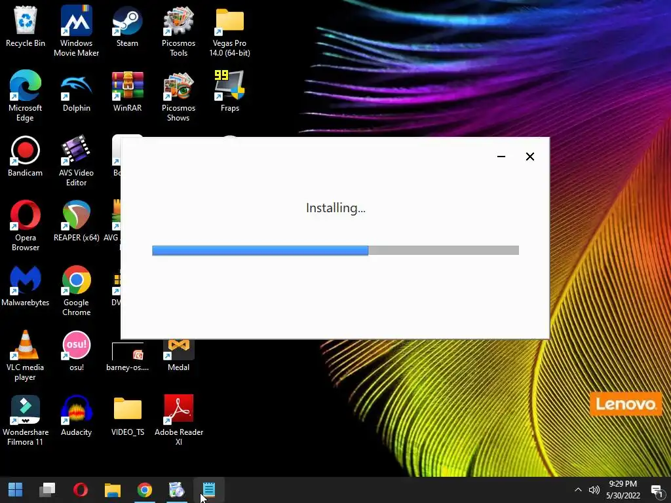The width and height of the screenshot is (671, 503).
Task: Select the Steam desktop shortcut
Action: pos(127,26)
